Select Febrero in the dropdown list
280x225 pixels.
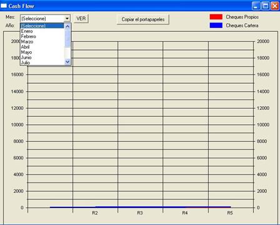click(x=42, y=36)
